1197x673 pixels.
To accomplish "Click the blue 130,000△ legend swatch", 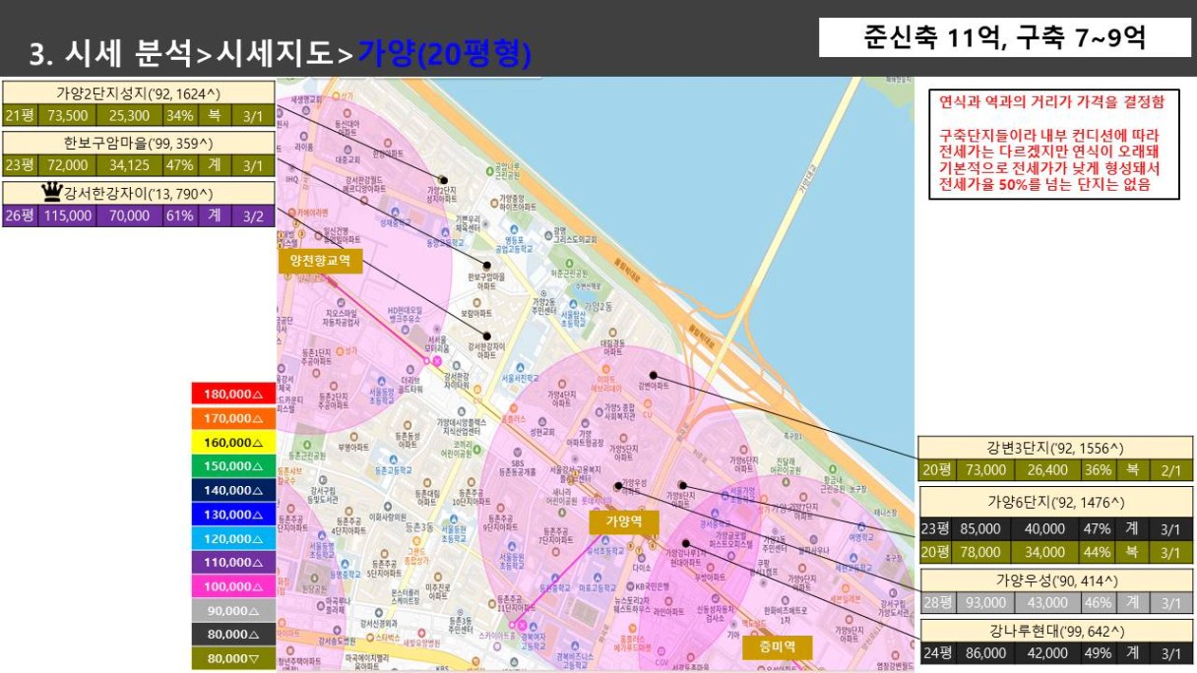I will (234, 514).
